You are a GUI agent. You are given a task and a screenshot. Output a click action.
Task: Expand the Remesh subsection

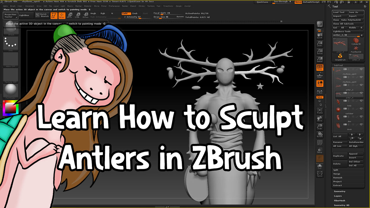[x=337, y=178]
